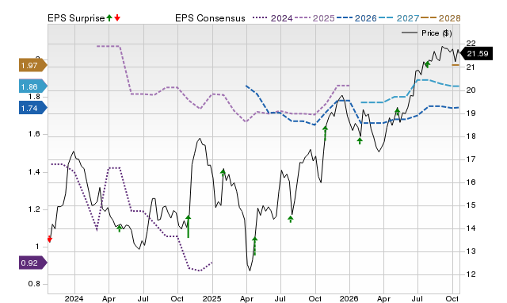This screenshot has width=507, height=303.
Task: Click the 0.8 label on the EPS axis
Action: pyautogui.click(x=34, y=284)
